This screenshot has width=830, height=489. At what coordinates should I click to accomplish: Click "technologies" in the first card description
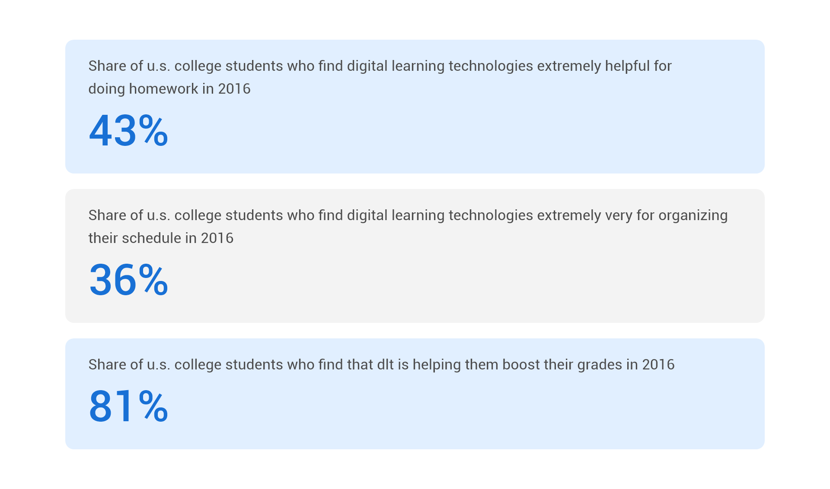pyautogui.click(x=491, y=66)
